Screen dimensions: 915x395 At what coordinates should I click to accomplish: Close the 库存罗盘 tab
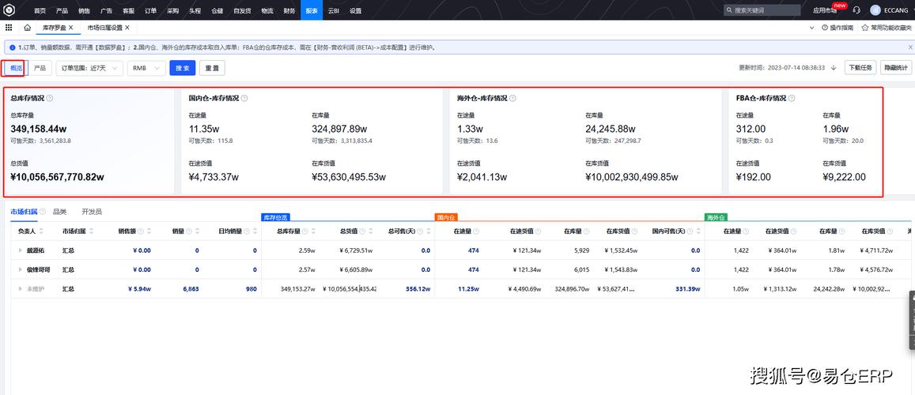70,28
